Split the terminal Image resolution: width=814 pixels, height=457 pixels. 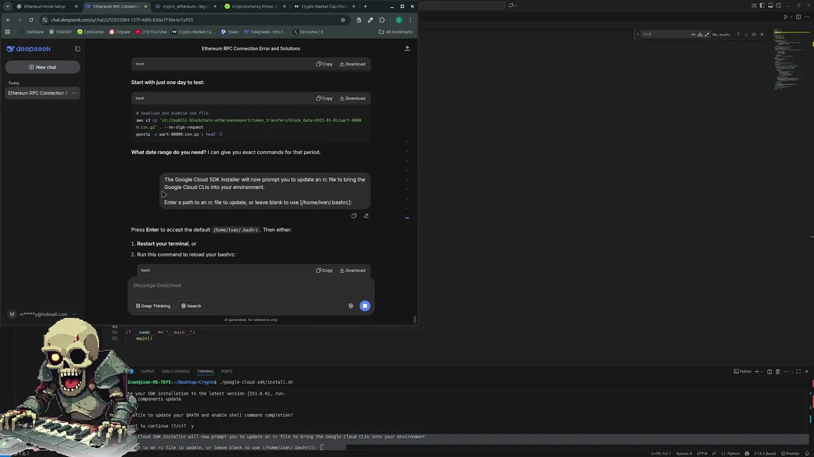pos(769,371)
